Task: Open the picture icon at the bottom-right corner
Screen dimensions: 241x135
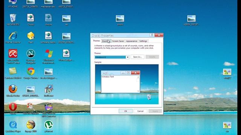Action: (x=227, y=127)
